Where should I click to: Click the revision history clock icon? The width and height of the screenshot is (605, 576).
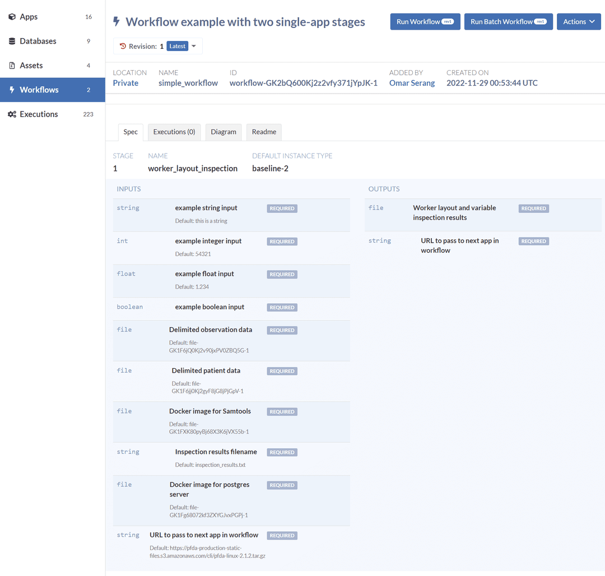123,47
